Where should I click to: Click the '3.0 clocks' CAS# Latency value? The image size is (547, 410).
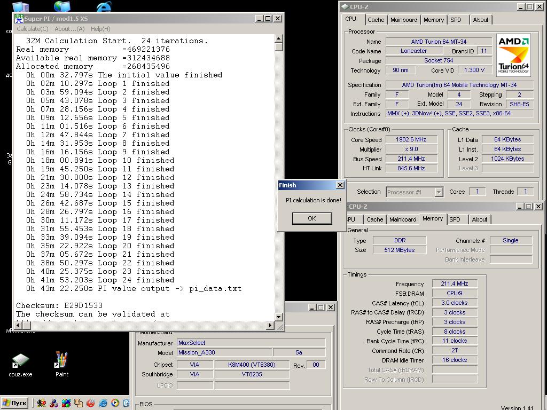(454, 303)
